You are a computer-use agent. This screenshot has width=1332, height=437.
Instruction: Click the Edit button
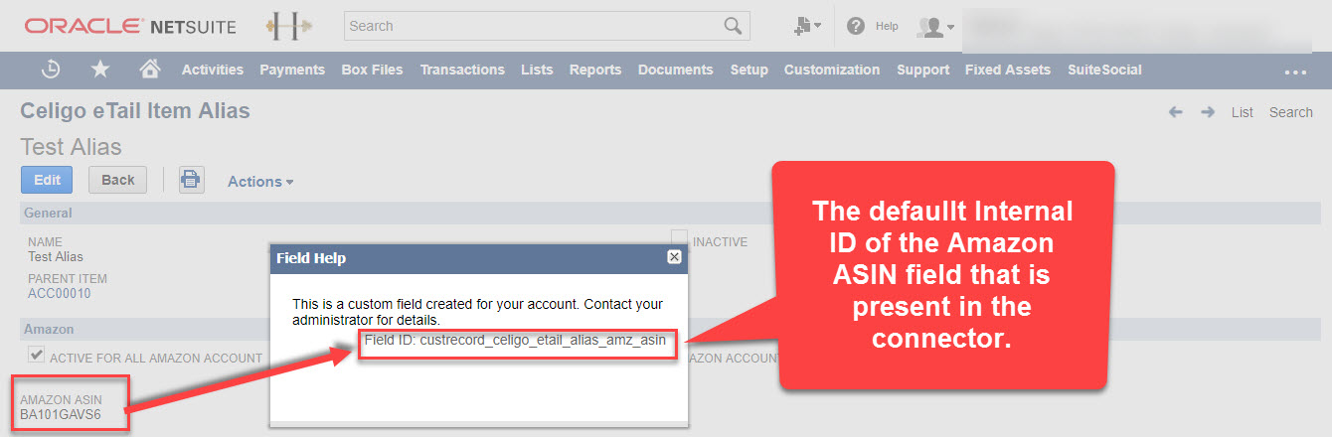click(47, 180)
